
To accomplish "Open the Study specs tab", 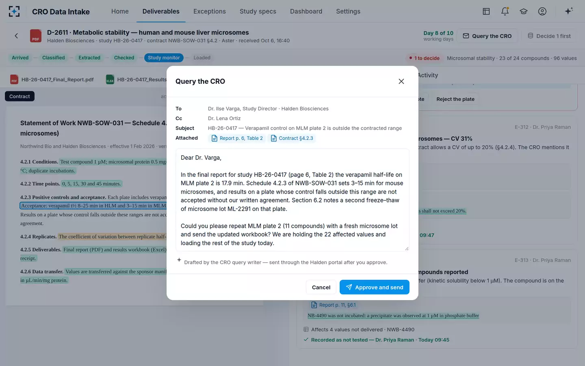I will coord(258,11).
